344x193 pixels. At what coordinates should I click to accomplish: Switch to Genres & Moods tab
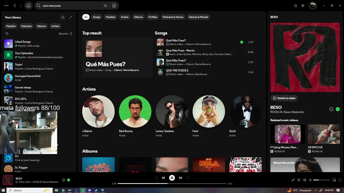[198, 17]
